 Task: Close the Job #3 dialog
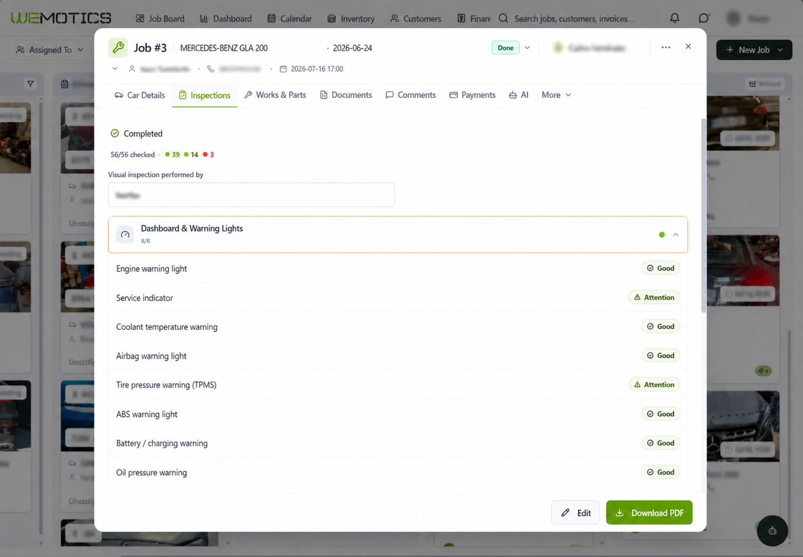688,46
